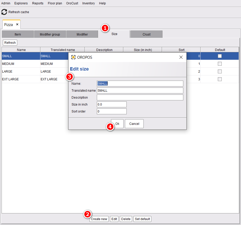The width and height of the screenshot is (241, 225).
Task: Focus the Sort order field
Action: point(112,111)
